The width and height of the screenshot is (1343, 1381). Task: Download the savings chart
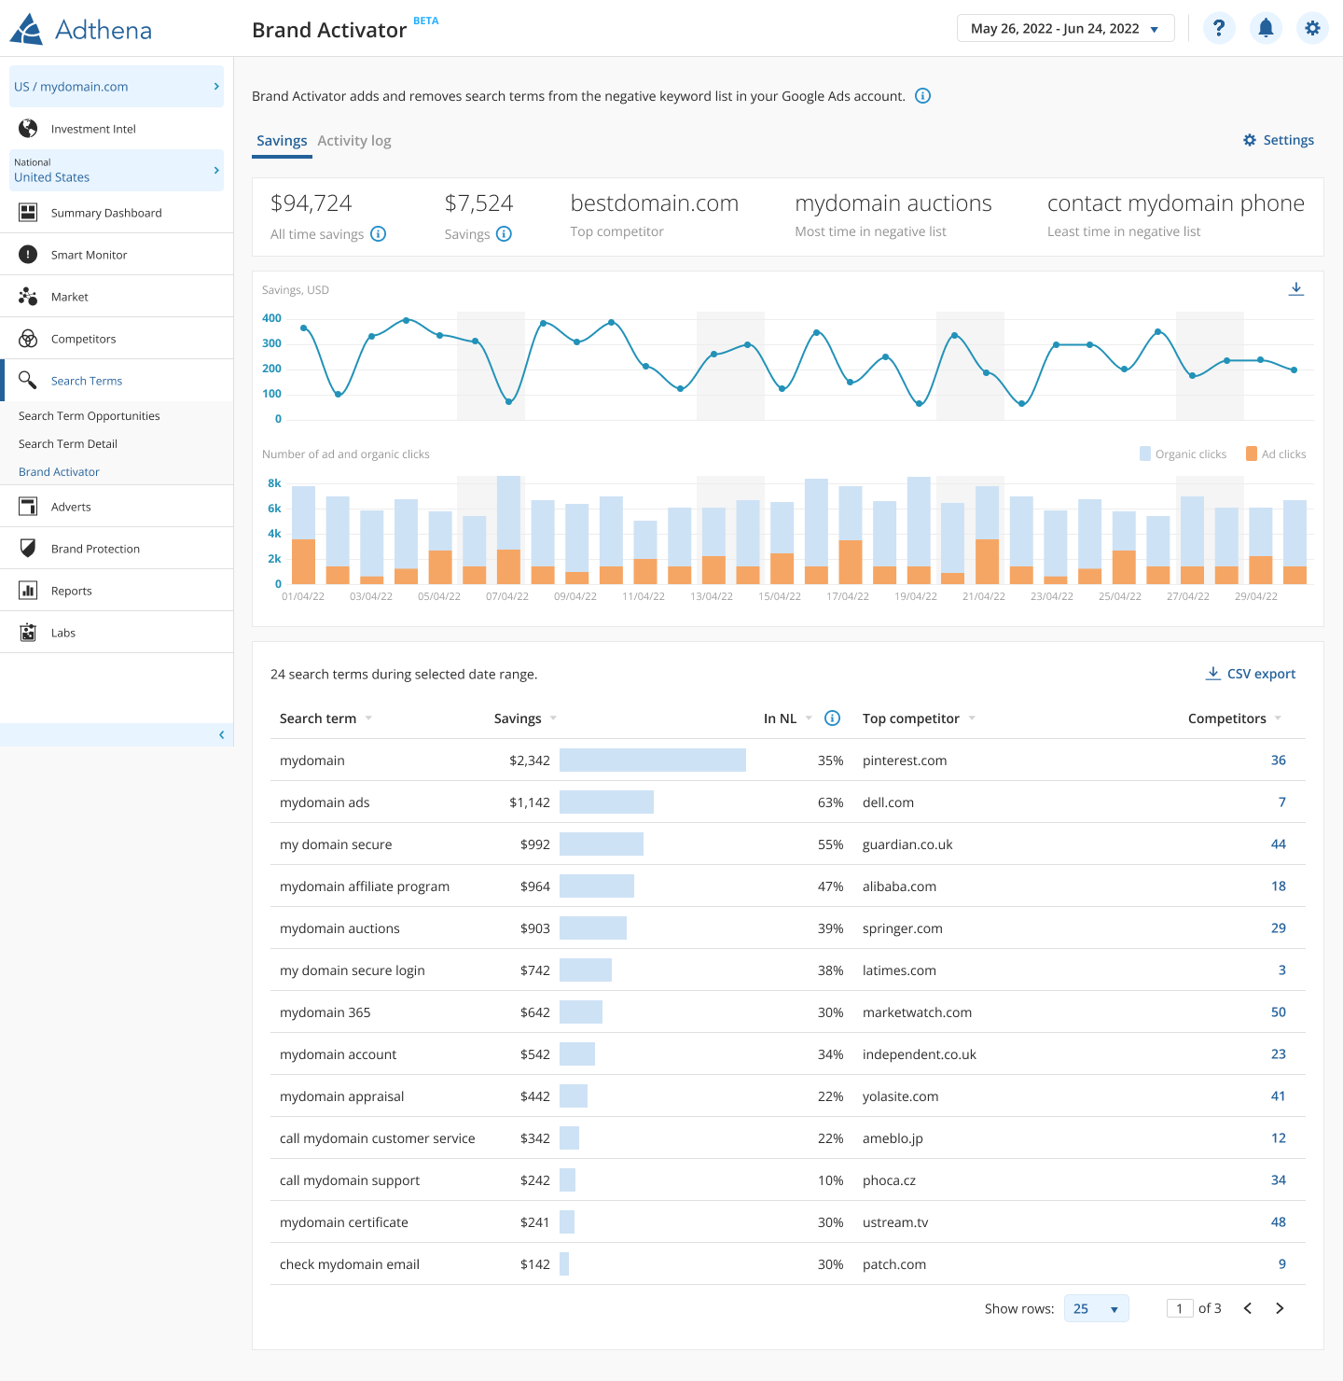[1295, 289]
